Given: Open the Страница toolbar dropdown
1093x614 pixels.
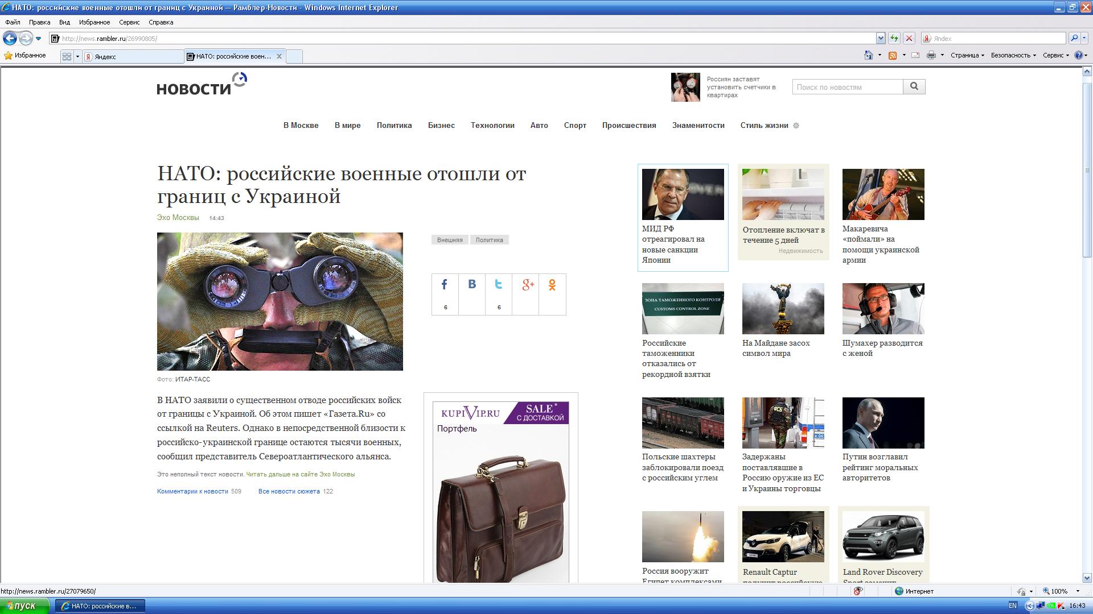Looking at the screenshot, I should coord(967,55).
